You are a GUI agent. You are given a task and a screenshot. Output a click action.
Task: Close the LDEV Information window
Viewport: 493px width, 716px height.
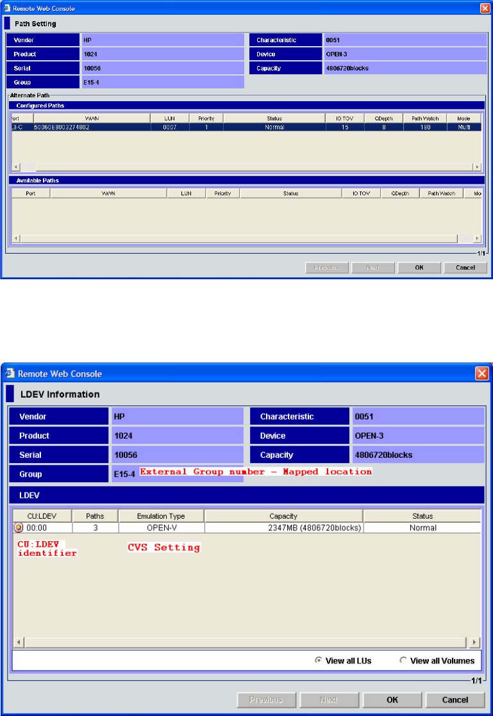tap(481, 373)
